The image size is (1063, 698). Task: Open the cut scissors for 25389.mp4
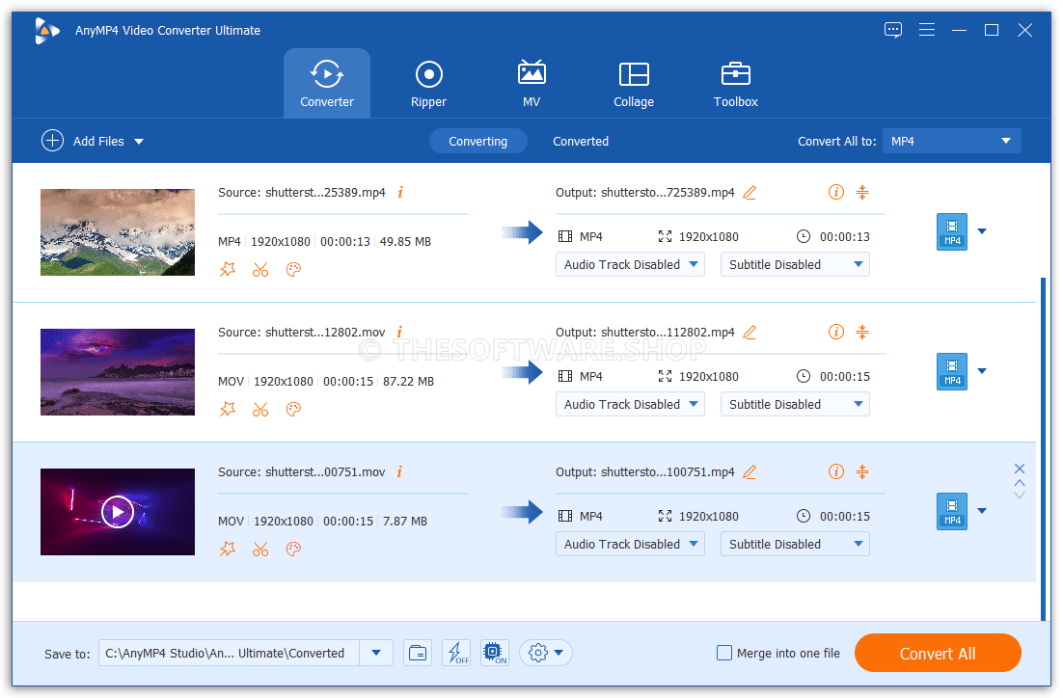coord(260,270)
